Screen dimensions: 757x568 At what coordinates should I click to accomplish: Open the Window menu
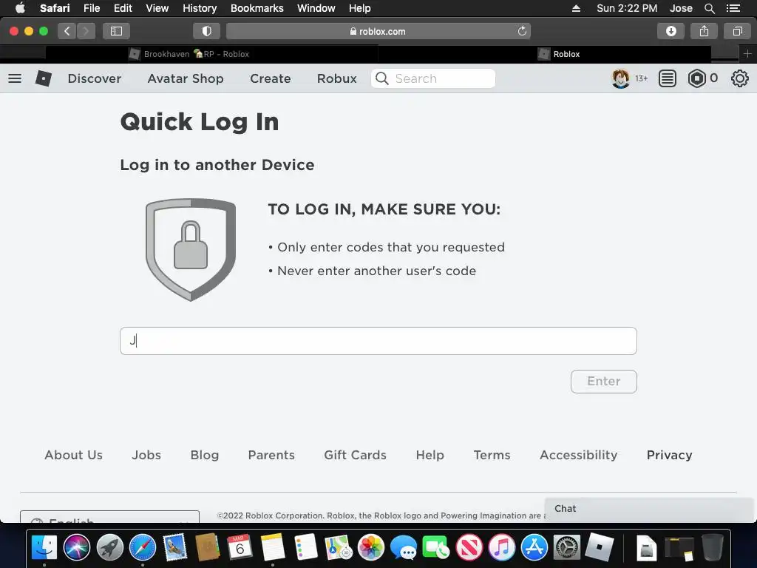coord(316,8)
